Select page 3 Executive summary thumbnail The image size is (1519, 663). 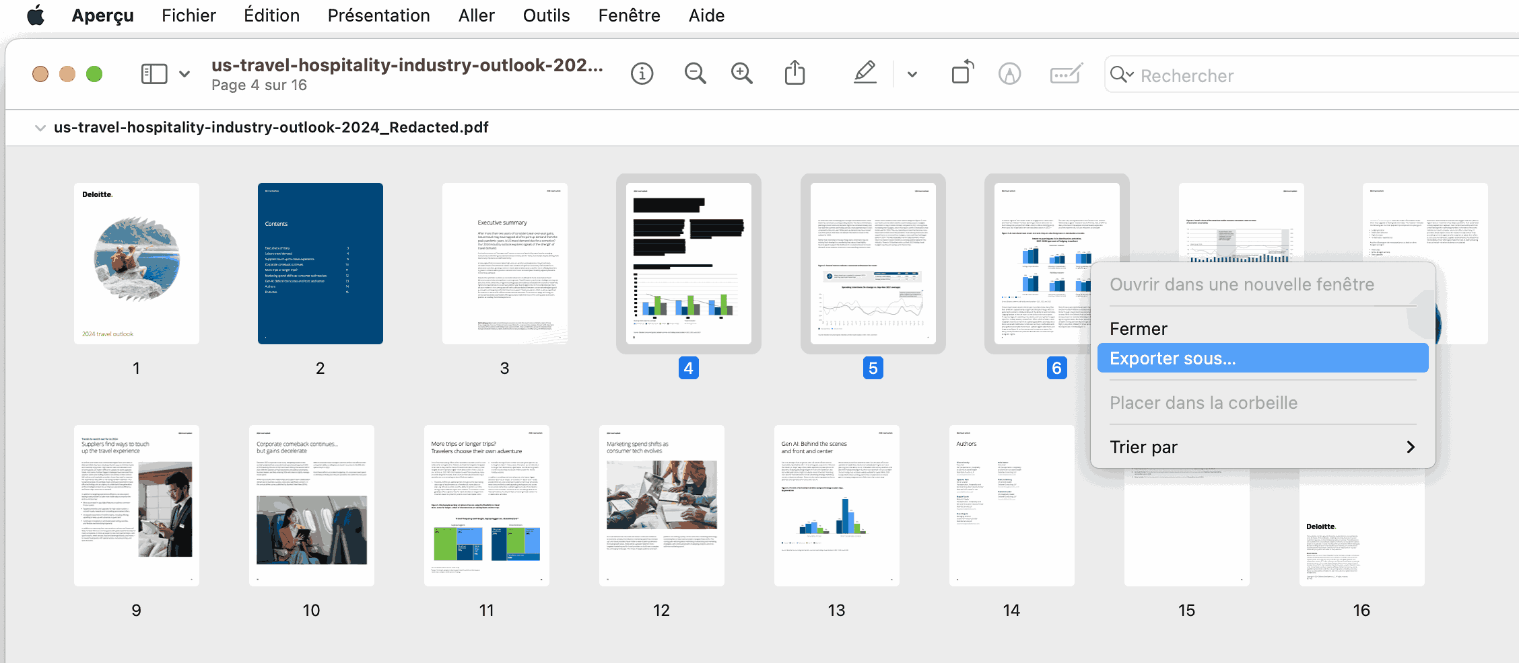coord(505,264)
